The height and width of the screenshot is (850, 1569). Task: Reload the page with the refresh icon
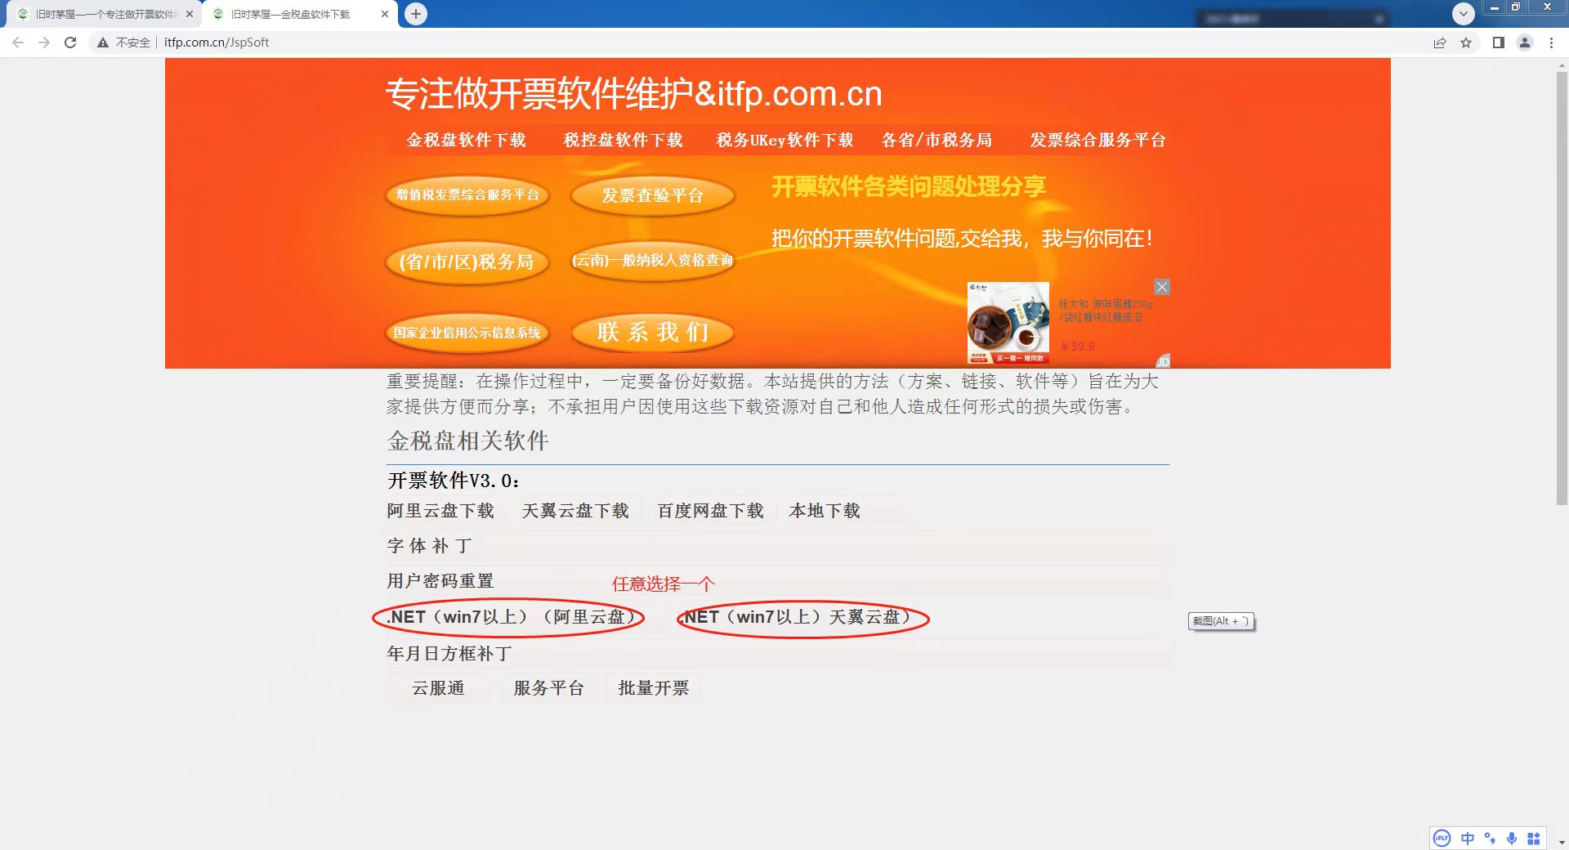tap(70, 42)
